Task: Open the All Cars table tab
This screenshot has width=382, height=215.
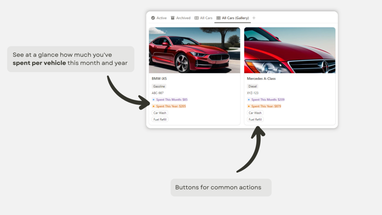Action: pos(203,18)
